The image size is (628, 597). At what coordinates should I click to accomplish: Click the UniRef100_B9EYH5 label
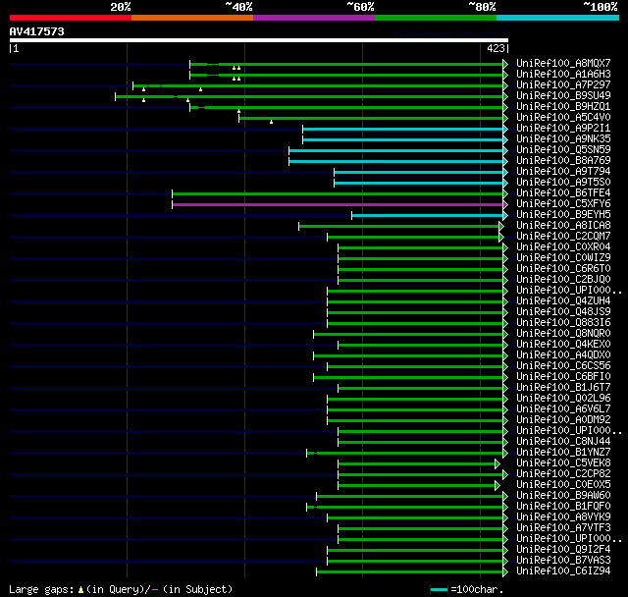point(563,215)
